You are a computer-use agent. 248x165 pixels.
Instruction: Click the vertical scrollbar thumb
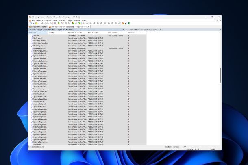coord(220,76)
